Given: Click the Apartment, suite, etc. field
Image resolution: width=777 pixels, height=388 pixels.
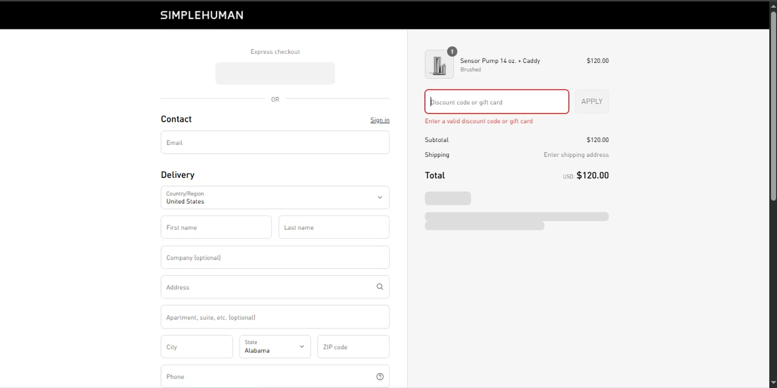Looking at the screenshot, I should (x=275, y=317).
